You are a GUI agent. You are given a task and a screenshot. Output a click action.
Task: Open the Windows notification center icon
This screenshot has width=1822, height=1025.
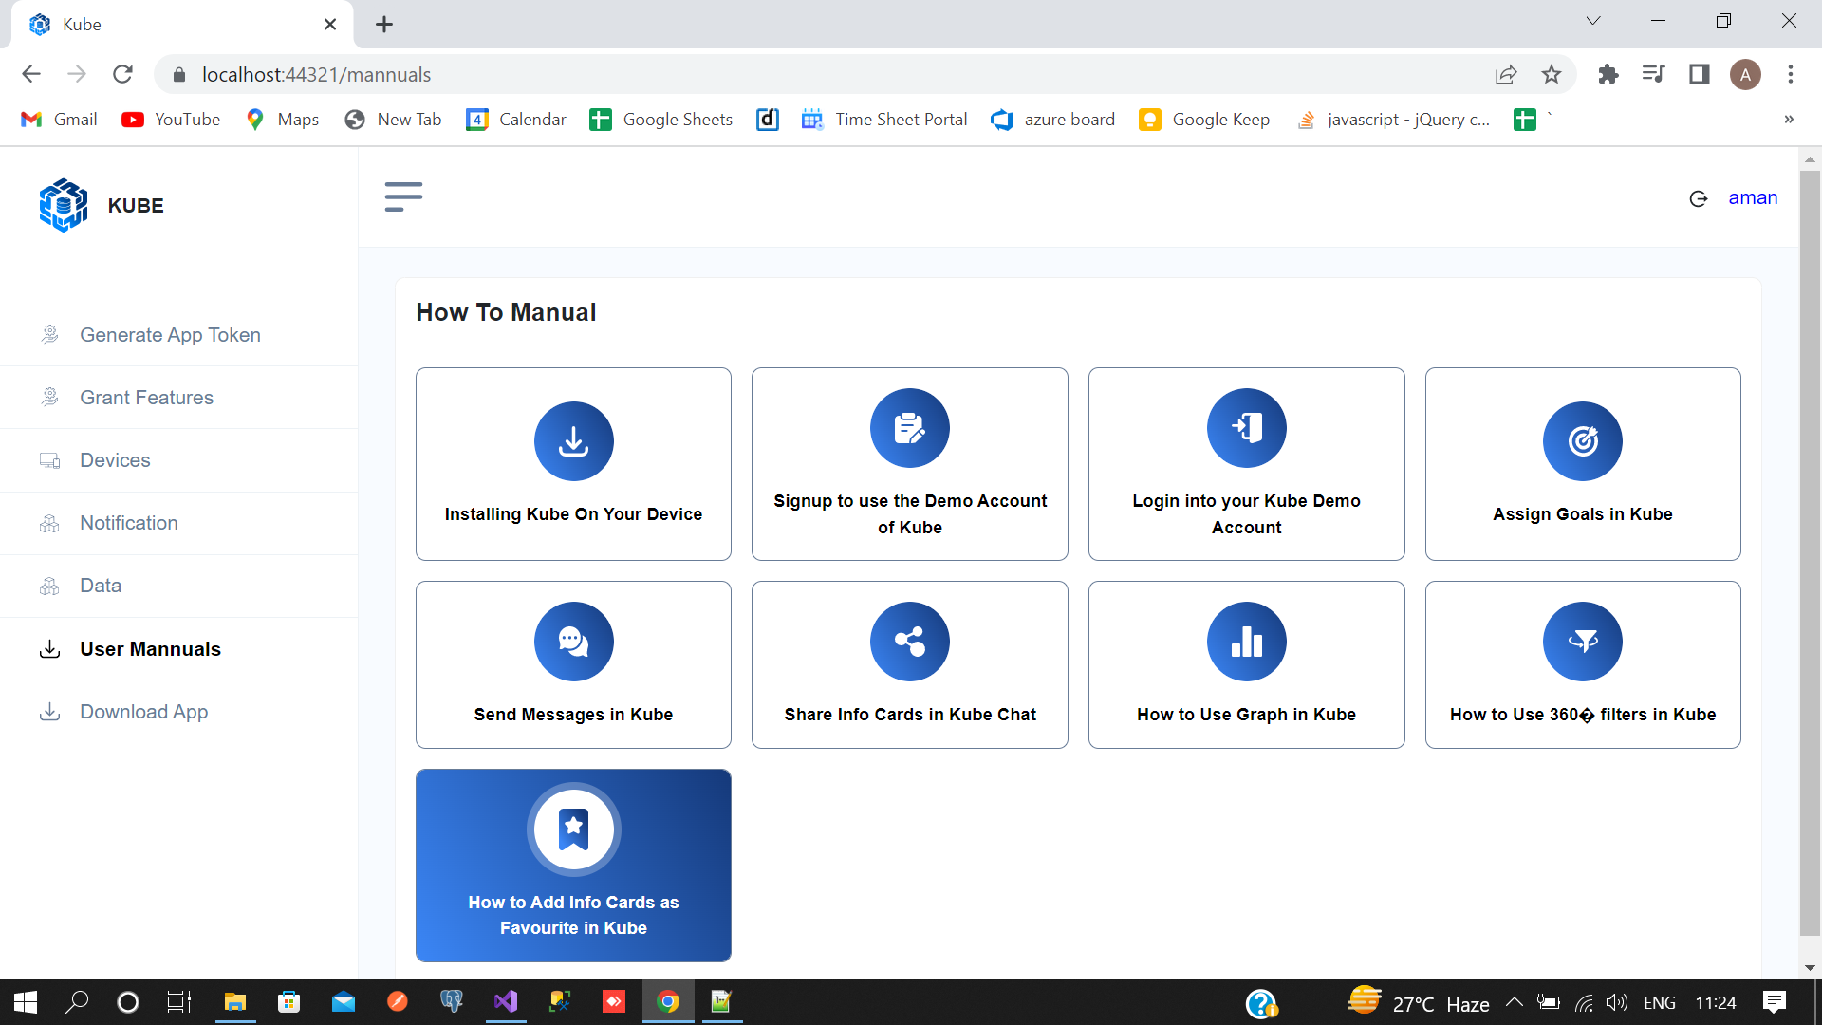(x=1774, y=1002)
